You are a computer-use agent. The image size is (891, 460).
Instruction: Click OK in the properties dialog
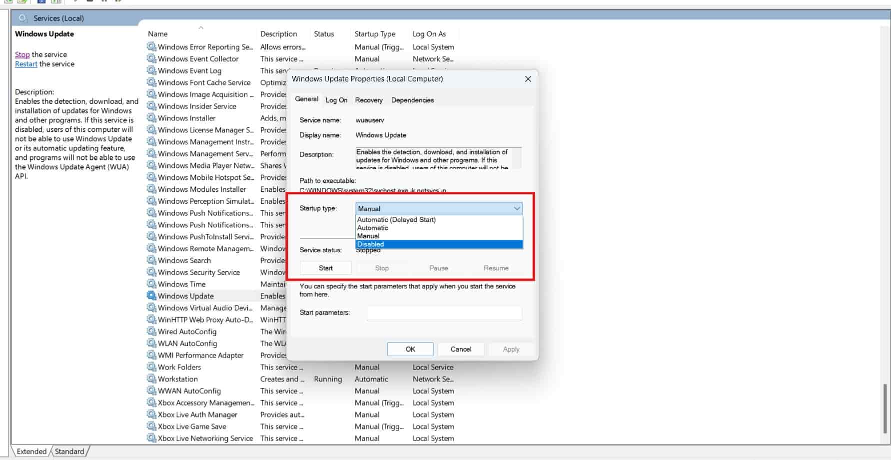[x=410, y=349]
